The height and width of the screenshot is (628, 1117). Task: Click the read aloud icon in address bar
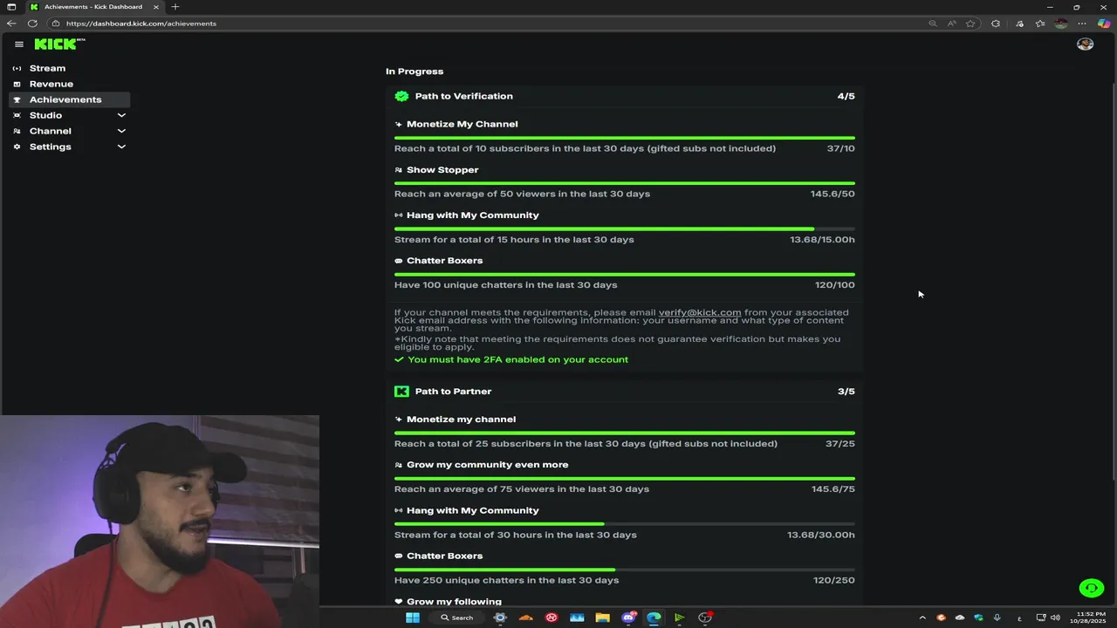pos(951,24)
